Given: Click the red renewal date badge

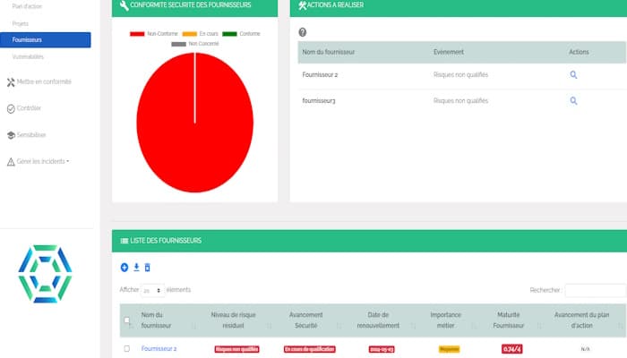Looking at the screenshot, I should (382, 349).
